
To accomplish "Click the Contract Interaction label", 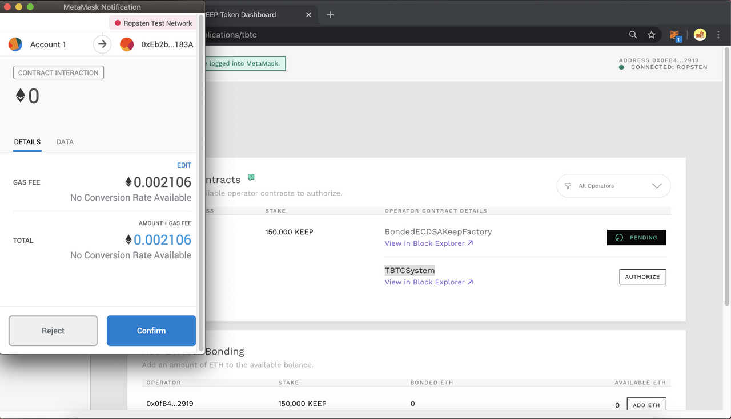I will pos(58,73).
